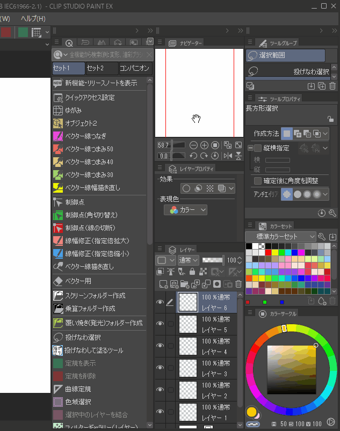Screen dimensions: 340x431
Task: Switch to コンパニオン tab
Action: (x=135, y=68)
